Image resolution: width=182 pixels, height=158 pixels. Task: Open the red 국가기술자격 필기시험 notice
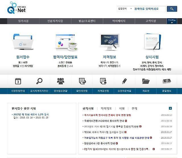pos(107,115)
